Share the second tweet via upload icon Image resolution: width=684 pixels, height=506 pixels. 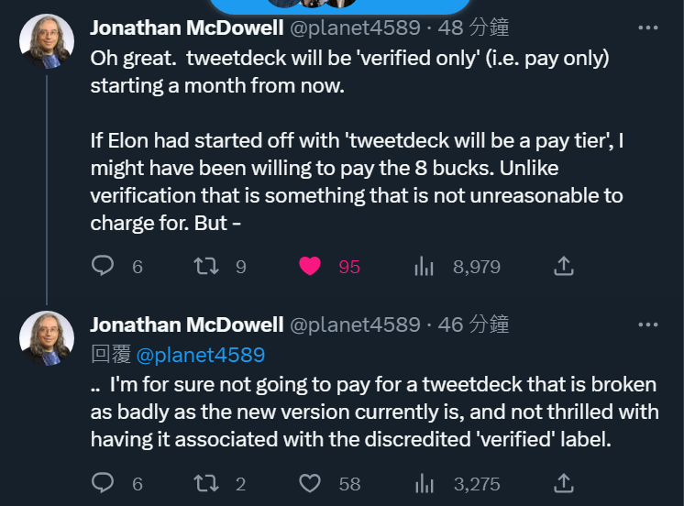(564, 483)
